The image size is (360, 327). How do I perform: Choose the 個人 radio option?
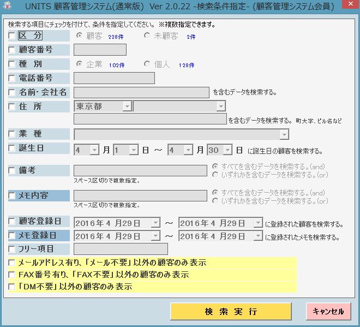point(147,64)
